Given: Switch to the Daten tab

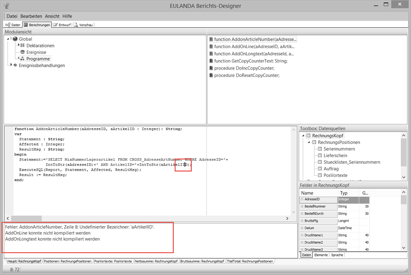Looking at the screenshot, I should point(13,25).
